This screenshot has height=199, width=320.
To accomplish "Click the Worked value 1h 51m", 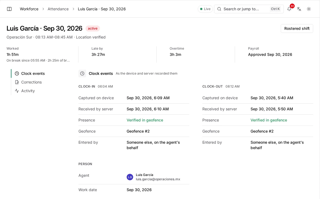I will tap(13, 54).
